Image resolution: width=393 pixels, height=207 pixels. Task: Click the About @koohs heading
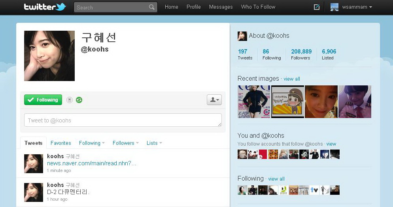click(269, 36)
